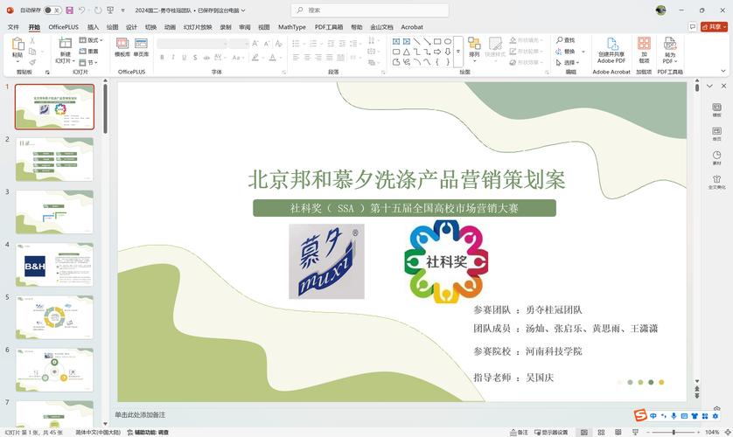Click the 104% zoom level
Screen dimensions: 733x437
point(712,433)
